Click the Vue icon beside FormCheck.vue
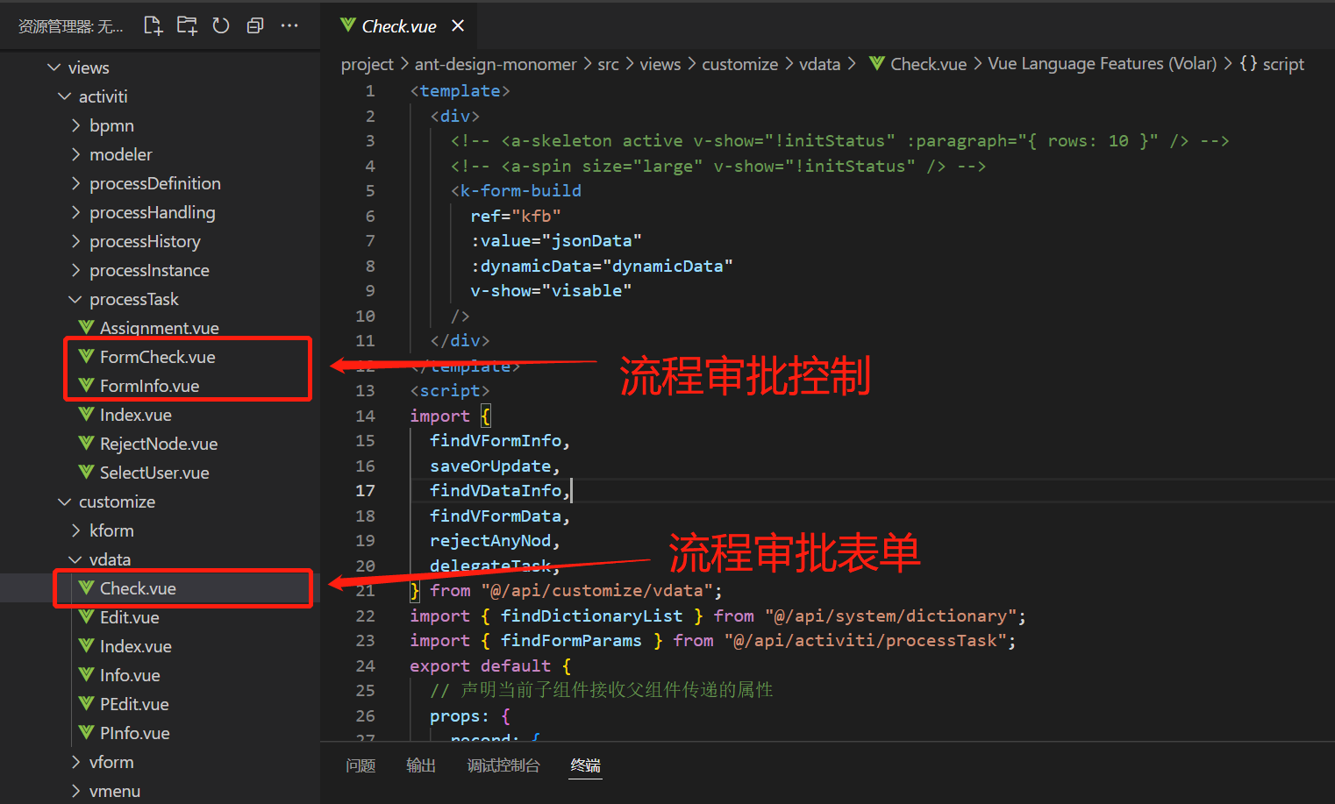Viewport: 1335px width, 804px height. click(x=86, y=356)
